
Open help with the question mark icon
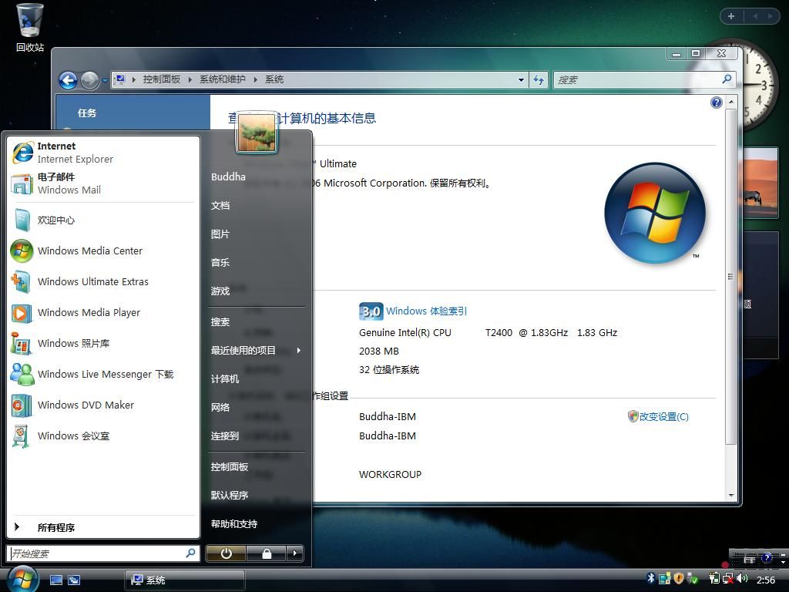(717, 103)
